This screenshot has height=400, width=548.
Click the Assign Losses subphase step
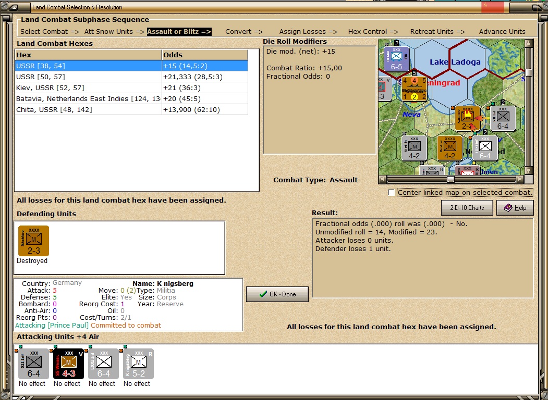[308, 31]
